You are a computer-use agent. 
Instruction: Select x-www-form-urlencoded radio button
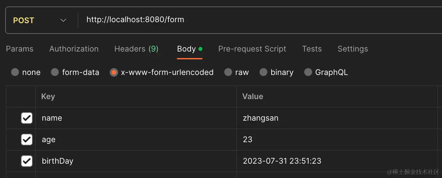114,72
